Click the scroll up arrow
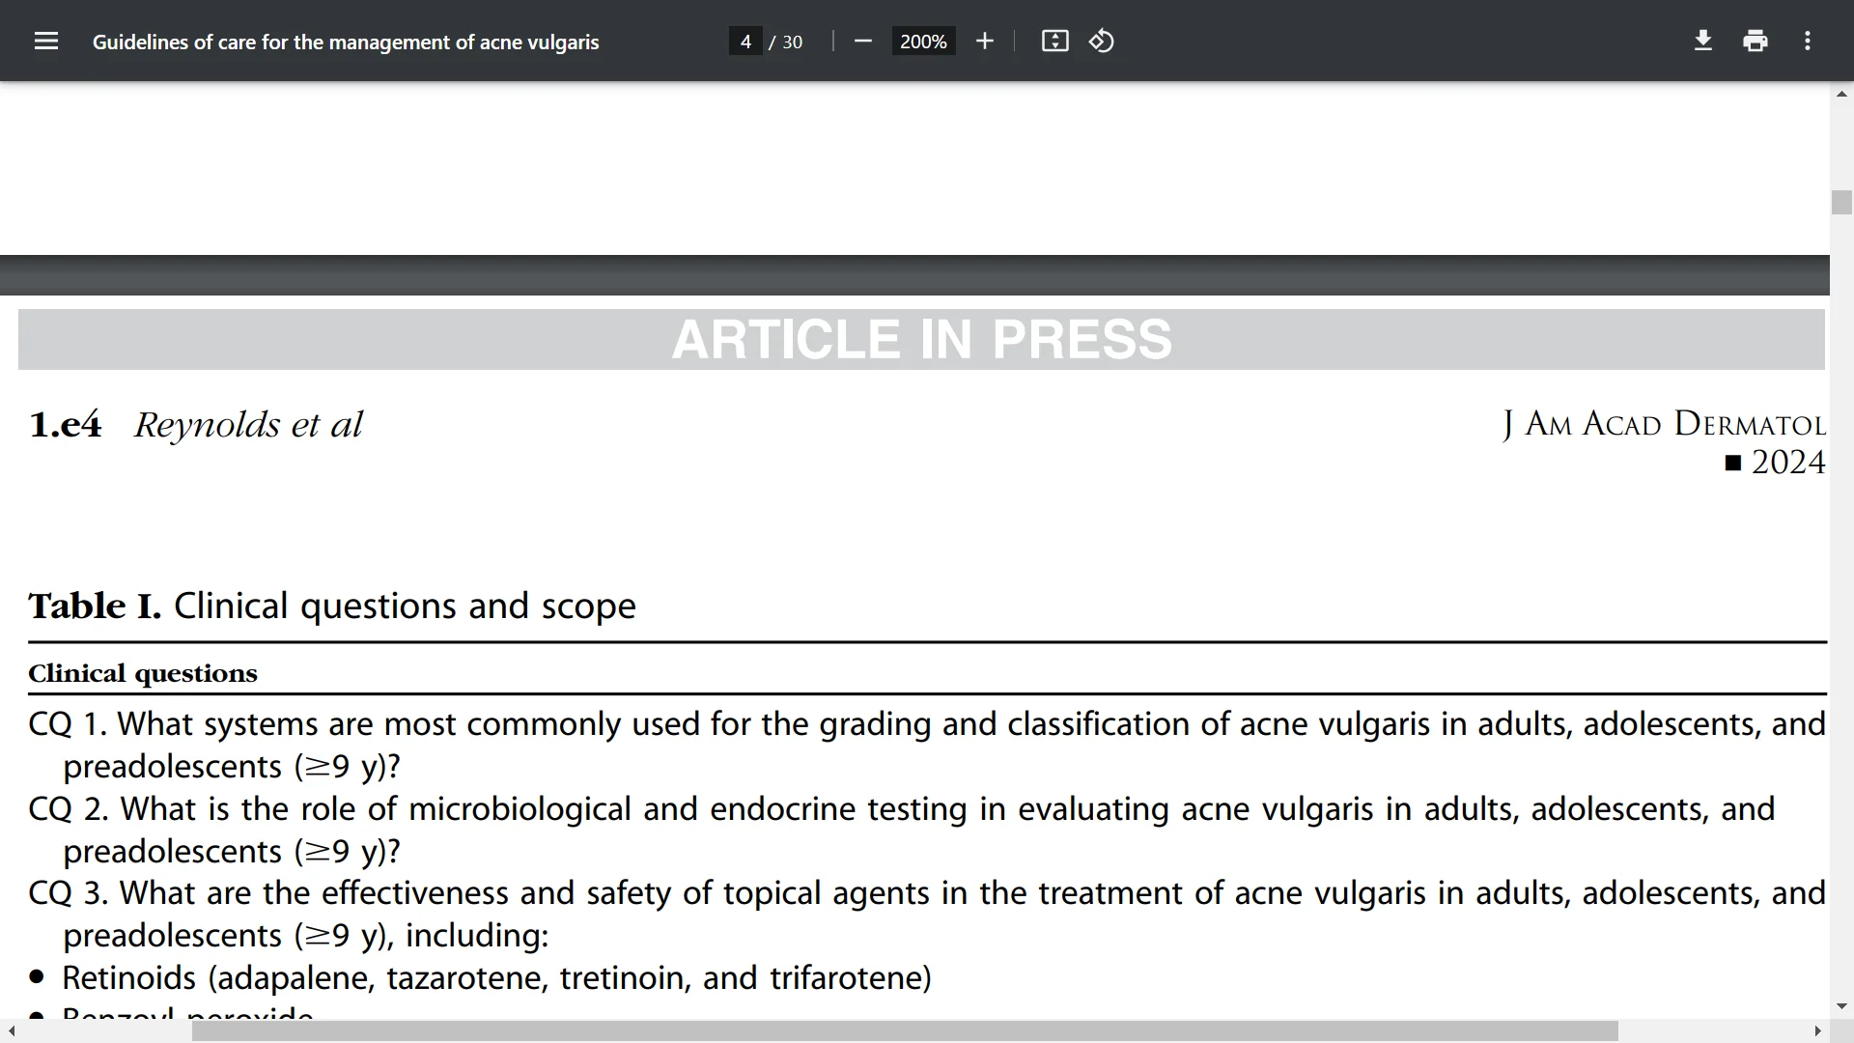 click(x=1841, y=94)
